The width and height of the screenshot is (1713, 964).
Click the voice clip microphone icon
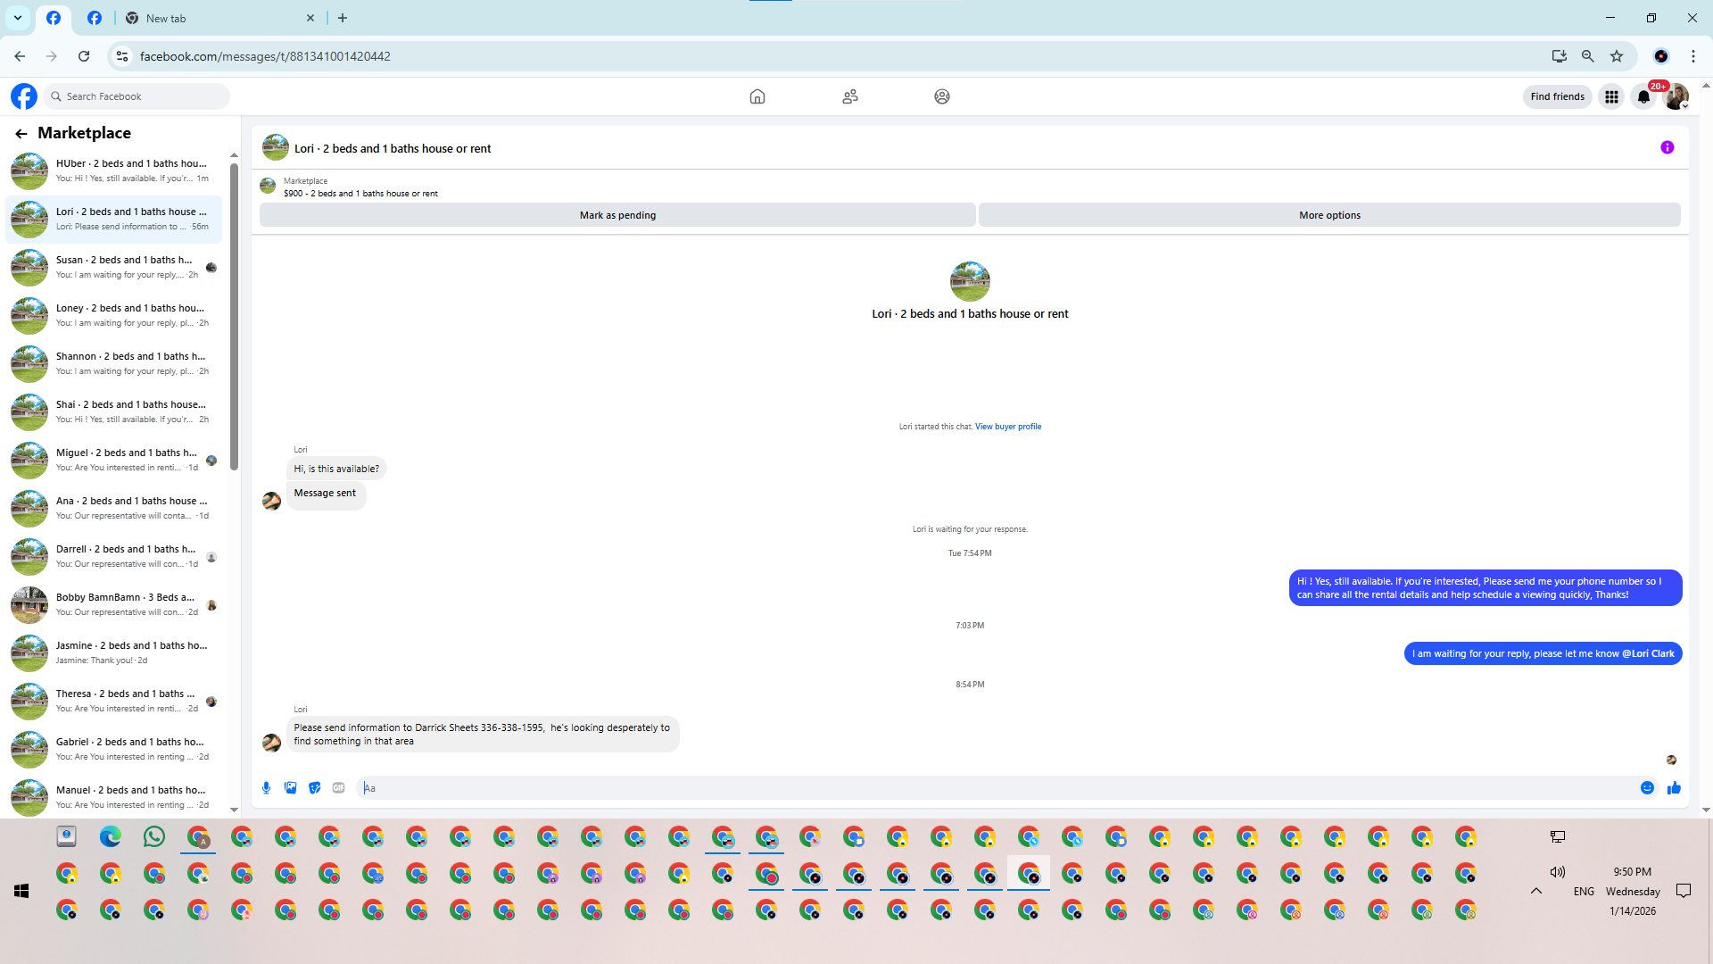(x=266, y=787)
